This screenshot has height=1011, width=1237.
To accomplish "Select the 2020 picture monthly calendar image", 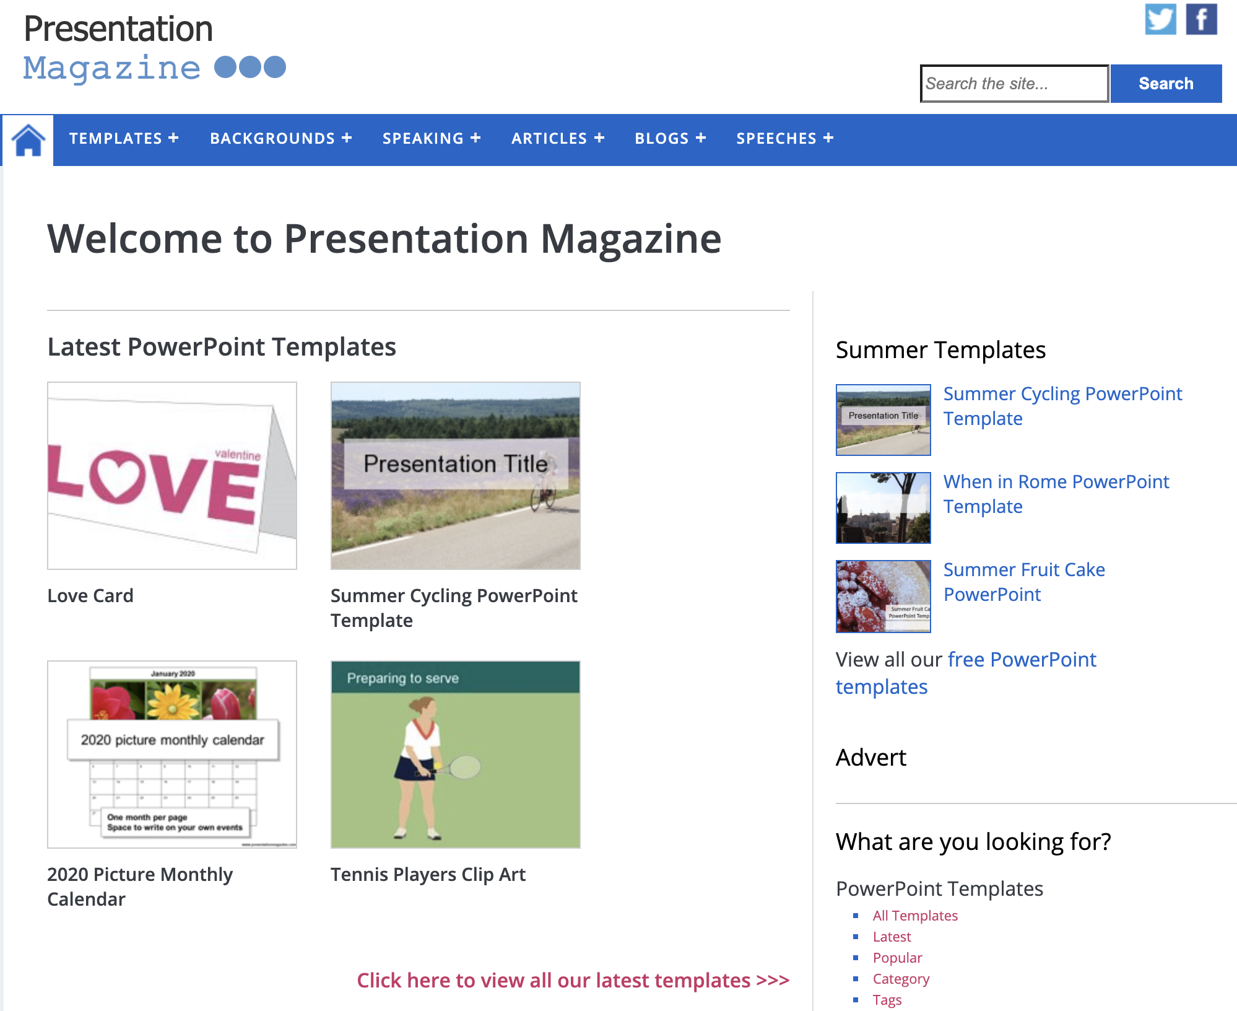I will tap(172, 754).
